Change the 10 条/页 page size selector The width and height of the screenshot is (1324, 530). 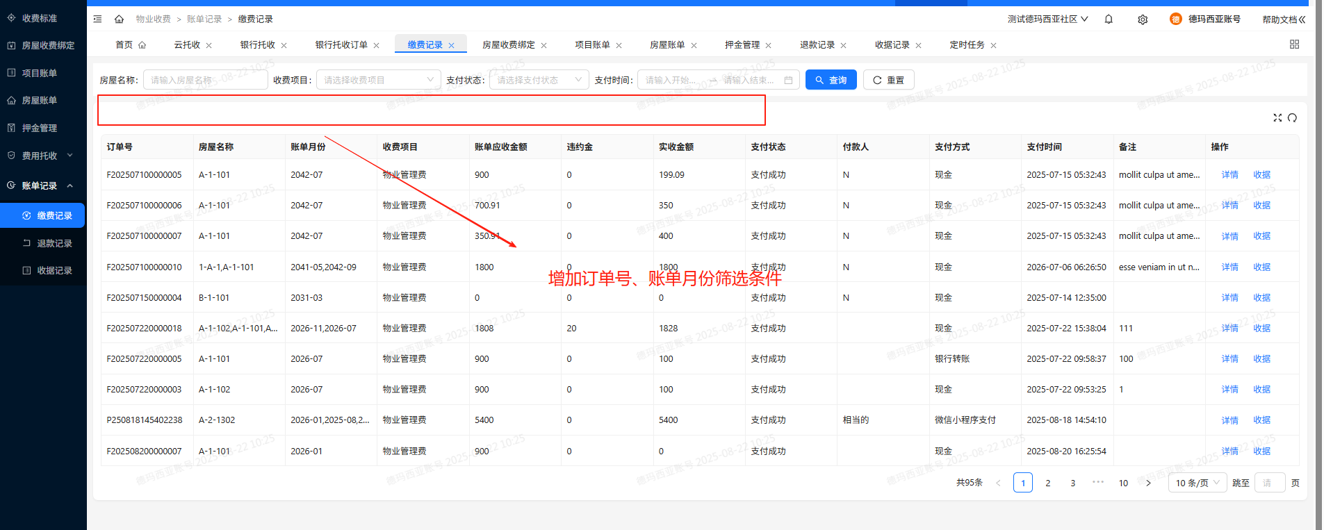1198,483
